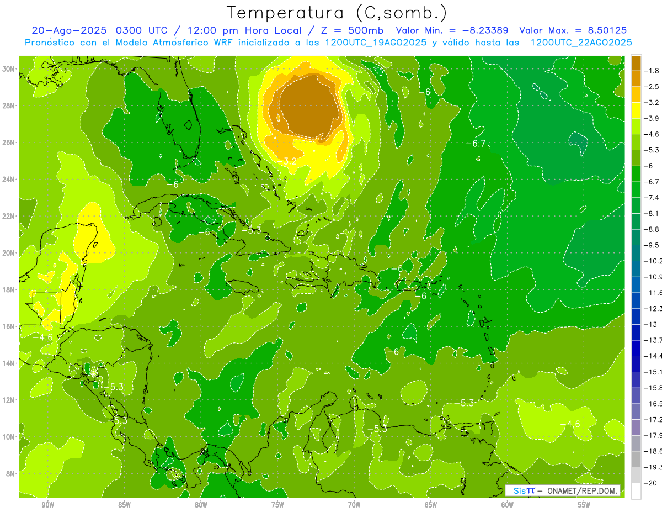The height and width of the screenshot is (512, 662).
Task: Click the brown top swatch of color scale
Action: [x=636, y=63]
